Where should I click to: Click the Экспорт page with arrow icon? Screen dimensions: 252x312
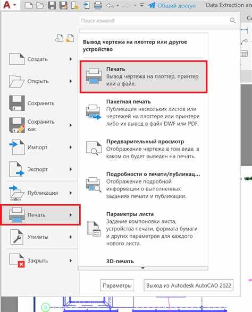click(x=17, y=169)
